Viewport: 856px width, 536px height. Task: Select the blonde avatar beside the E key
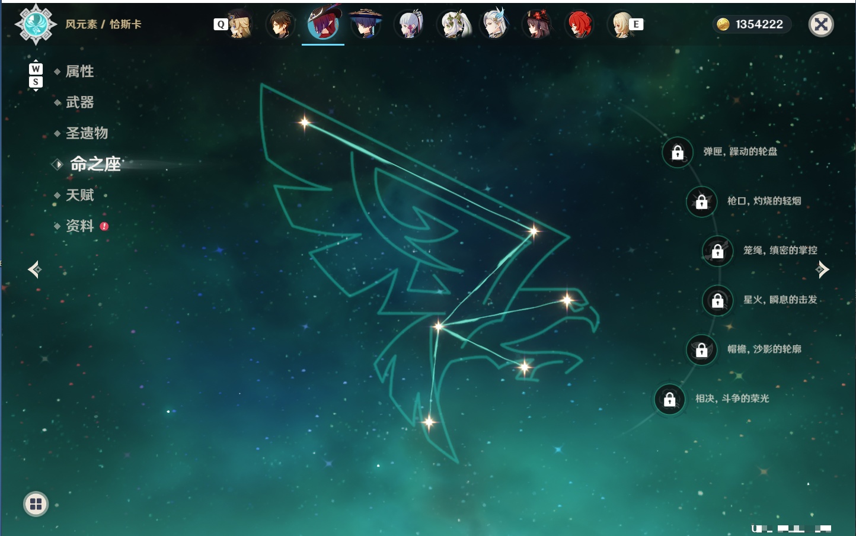(621, 24)
